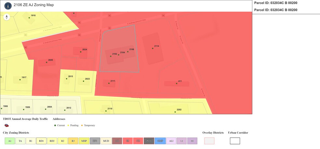
Task: Click the HI purple zoning swatch
Action: (192, 141)
